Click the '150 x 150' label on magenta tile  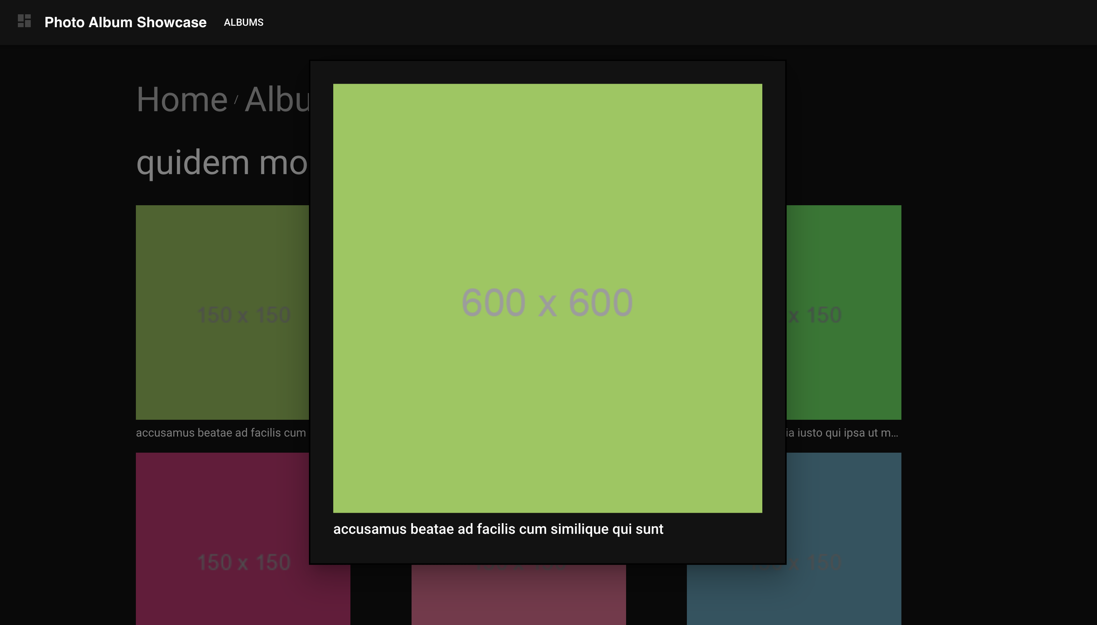pyautogui.click(x=244, y=562)
